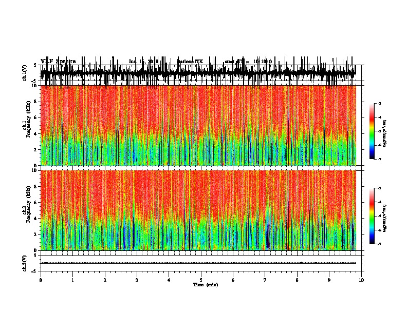Click the time axis tick label "4"
The image size is (407, 314).
click(169, 280)
